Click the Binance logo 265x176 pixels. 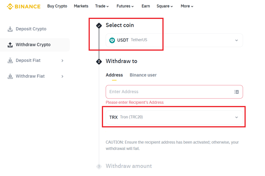[x=24, y=6]
